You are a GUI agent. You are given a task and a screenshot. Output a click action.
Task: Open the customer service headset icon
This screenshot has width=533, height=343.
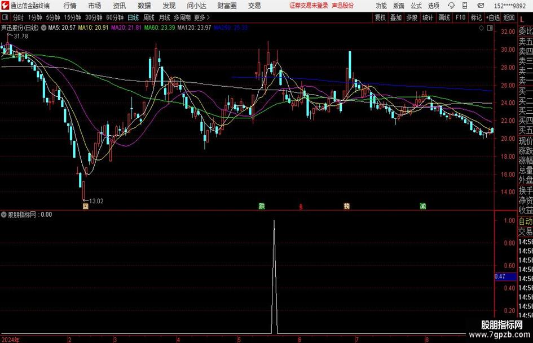[x=451, y=6]
